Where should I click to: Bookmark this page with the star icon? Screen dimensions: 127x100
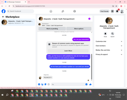[116, 6]
